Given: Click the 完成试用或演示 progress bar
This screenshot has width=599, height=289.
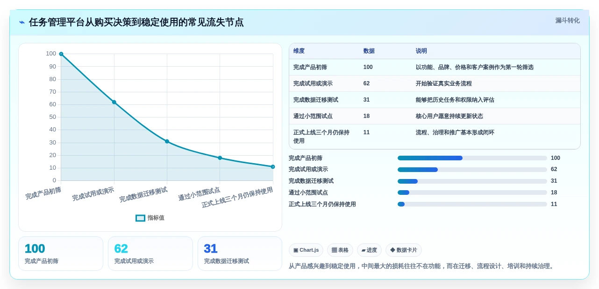Looking at the screenshot, I should click(472, 170).
